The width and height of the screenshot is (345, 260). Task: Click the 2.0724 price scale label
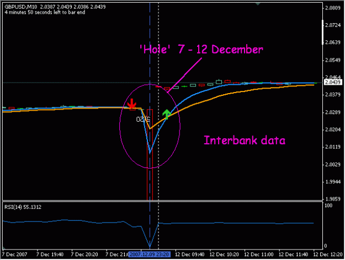click(x=333, y=25)
